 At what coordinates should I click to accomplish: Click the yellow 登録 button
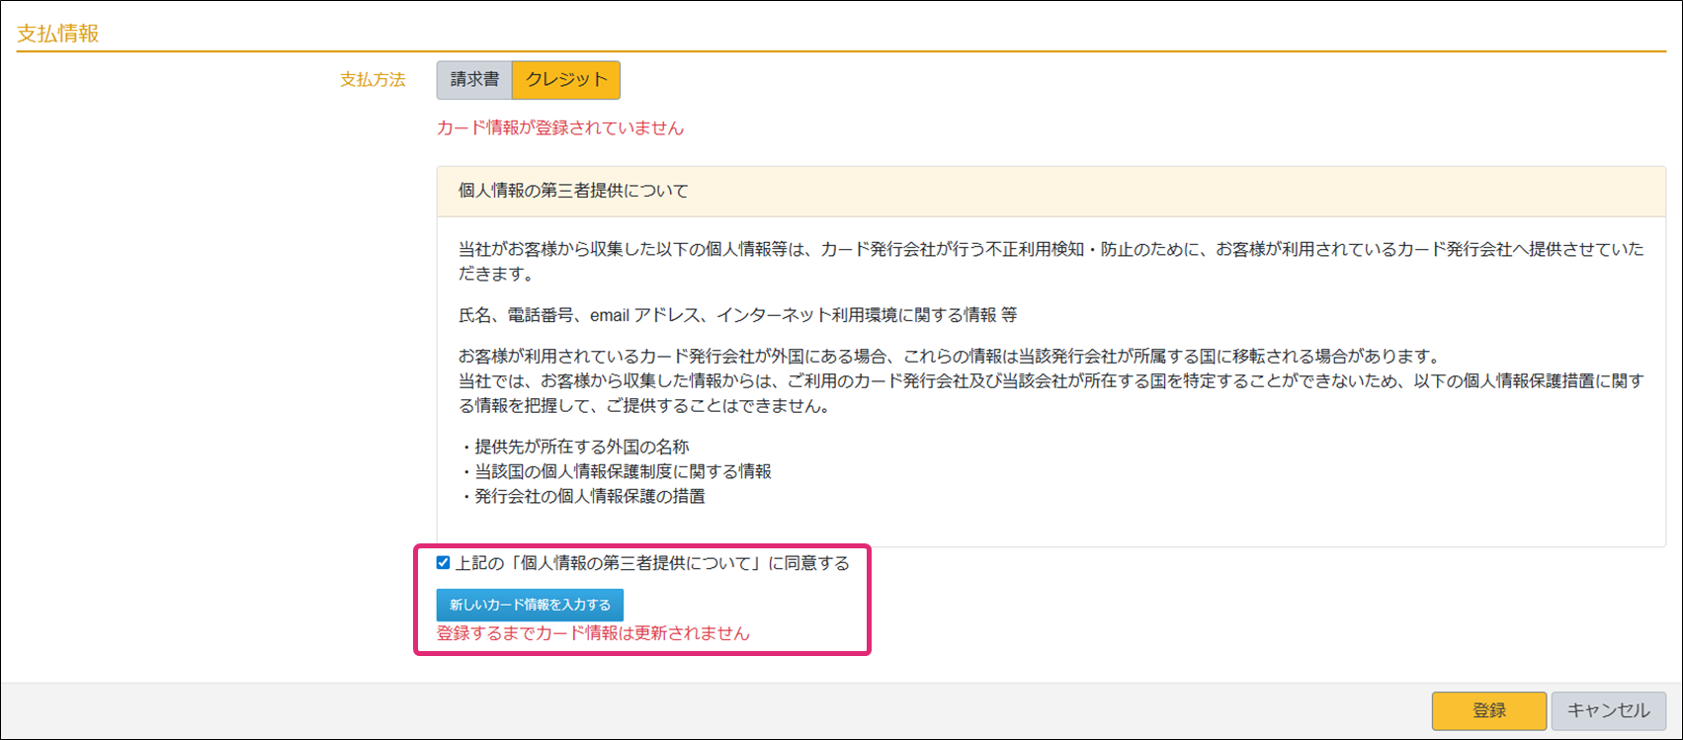[x=1488, y=710]
